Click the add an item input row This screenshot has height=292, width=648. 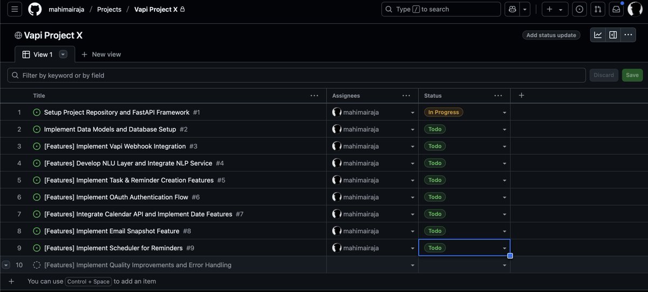coord(324,281)
